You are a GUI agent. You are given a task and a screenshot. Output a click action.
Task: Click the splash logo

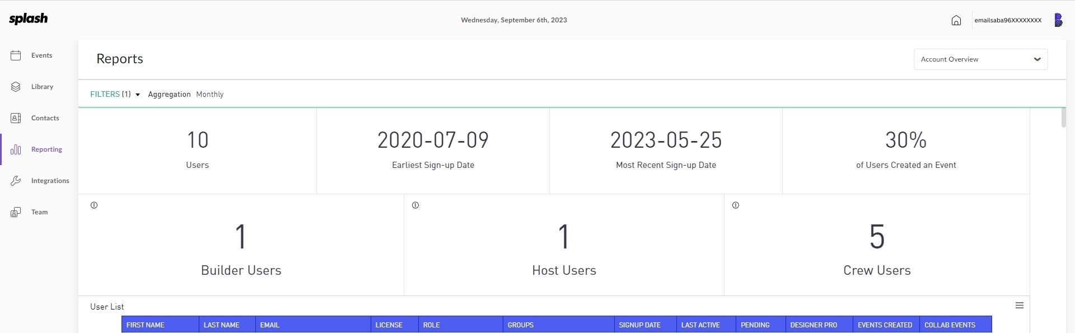(29, 19)
